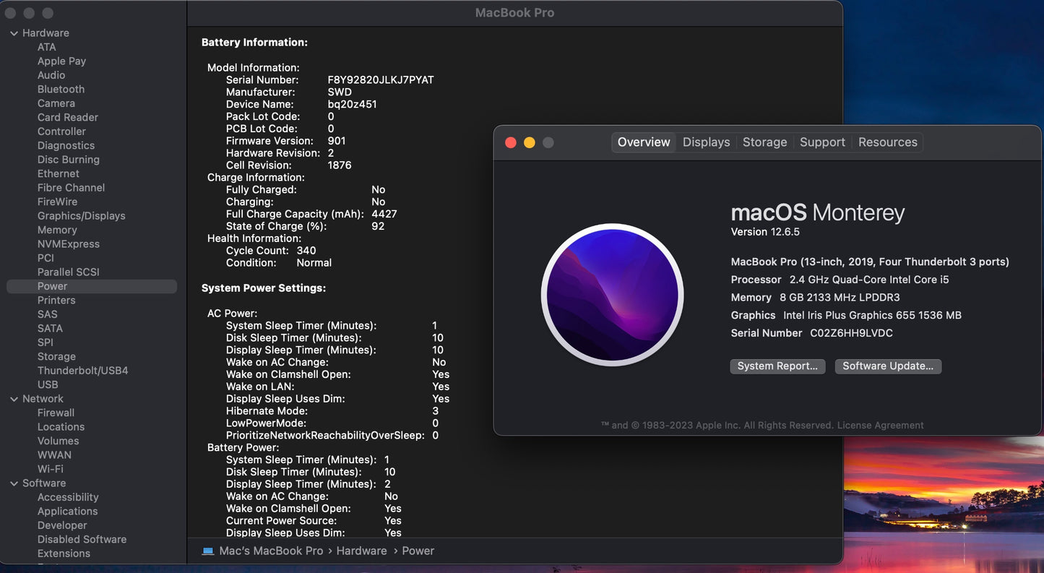This screenshot has height=573, width=1044.
Task: Select Locations under Network
Action: (61, 427)
